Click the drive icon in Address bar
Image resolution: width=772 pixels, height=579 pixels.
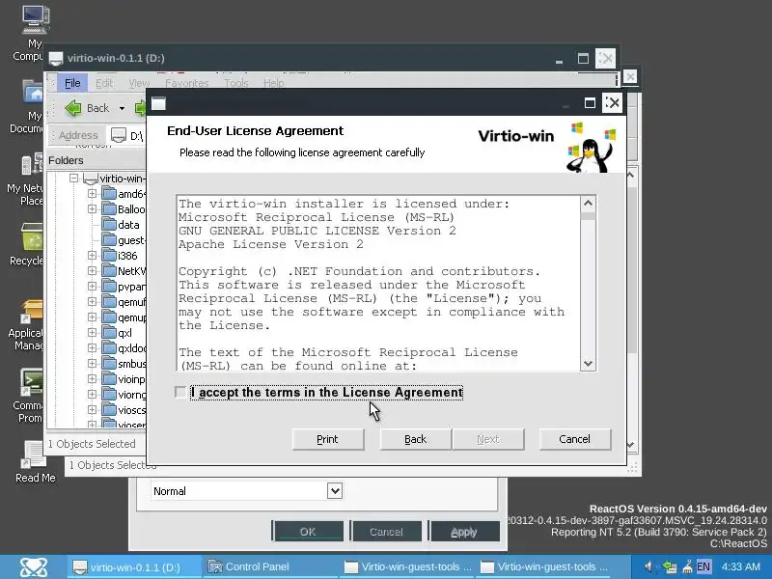pyautogui.click(x=119, y=135)
